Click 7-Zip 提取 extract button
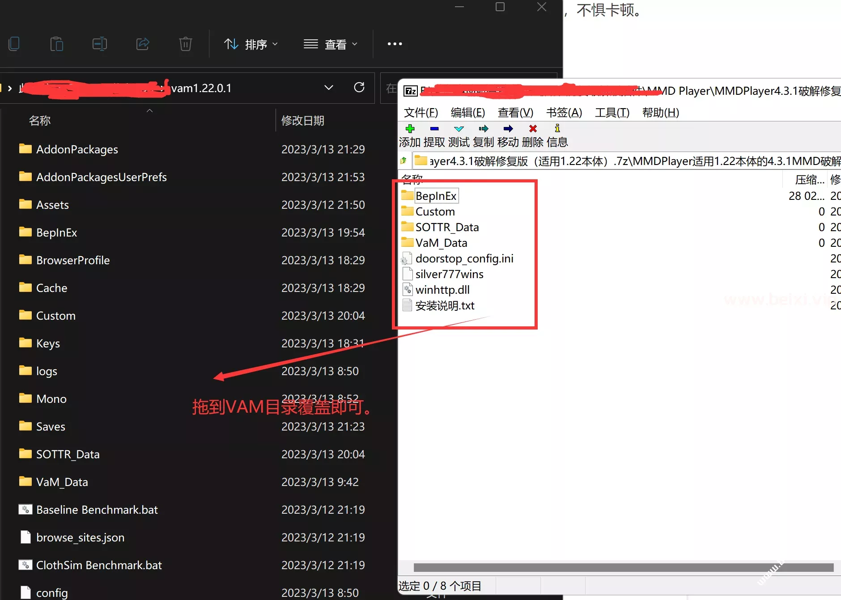The image size is (841, 600). (x=434, y=136)
